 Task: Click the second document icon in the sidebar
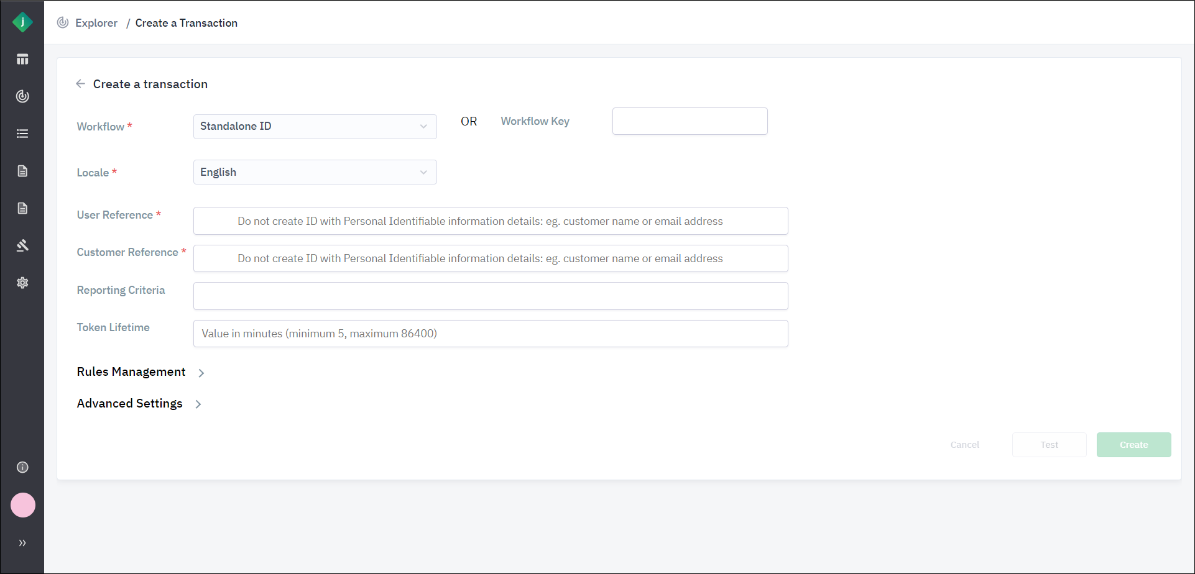pos(22,208)
